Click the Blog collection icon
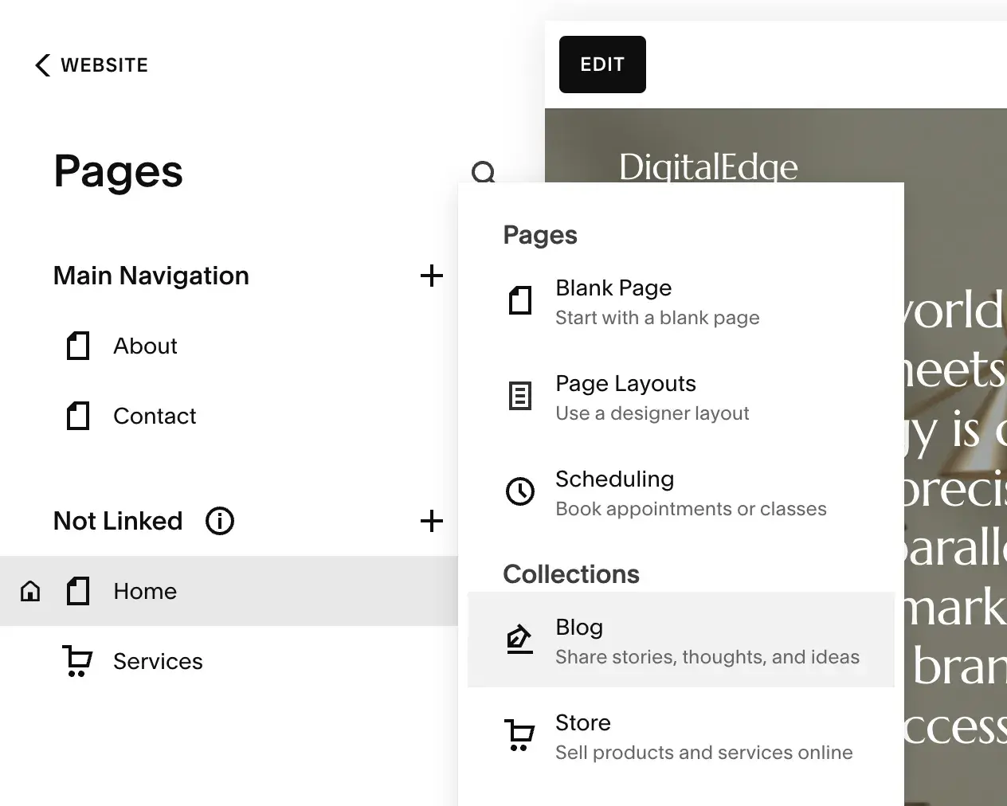Screen dimensions: 1007x806 519,640
